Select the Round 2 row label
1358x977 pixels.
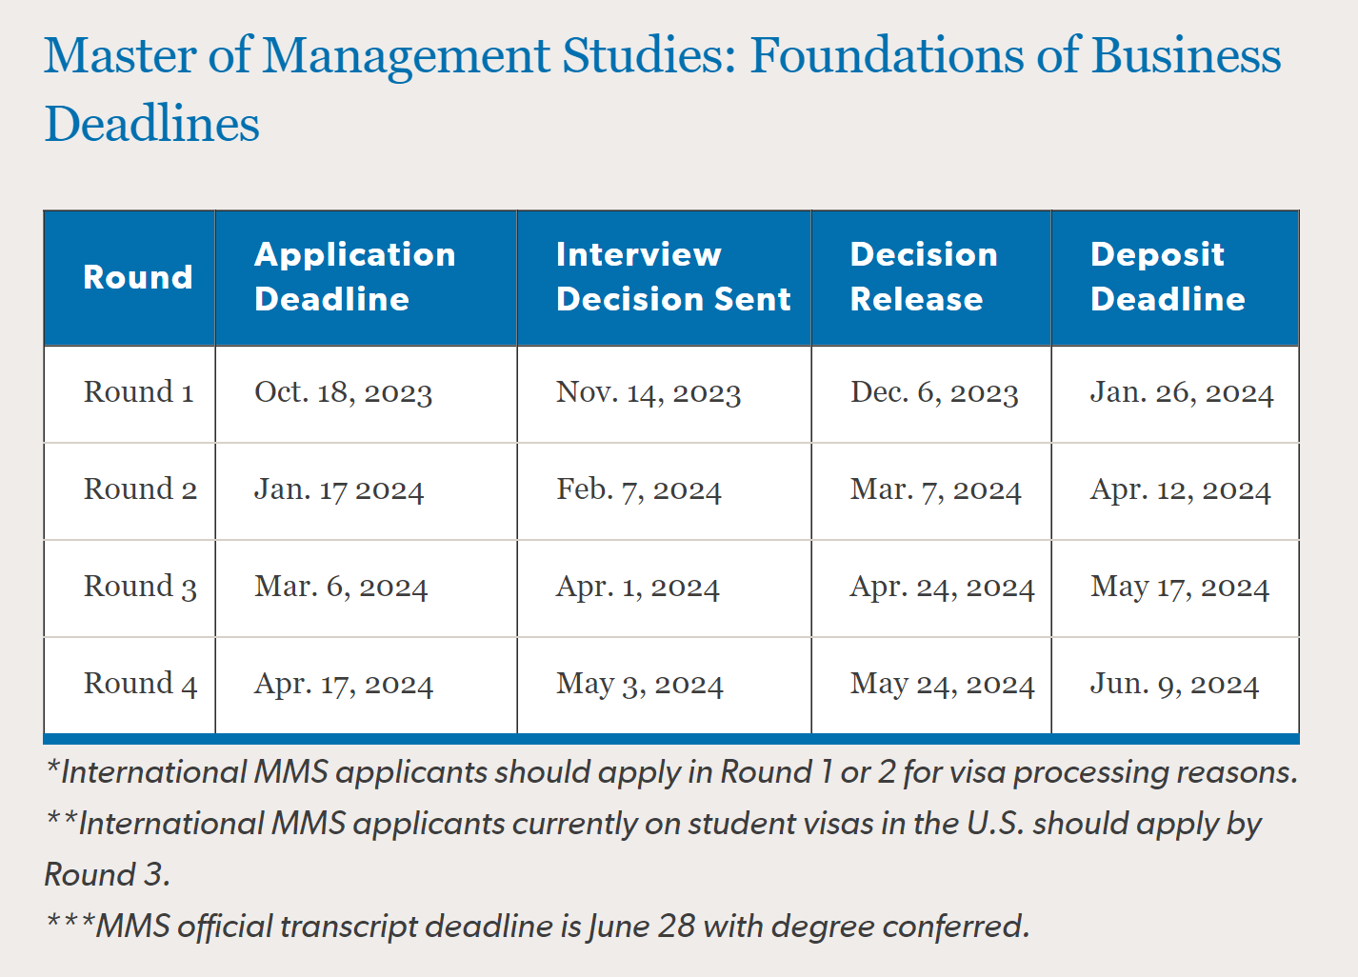tap(140, 489)
